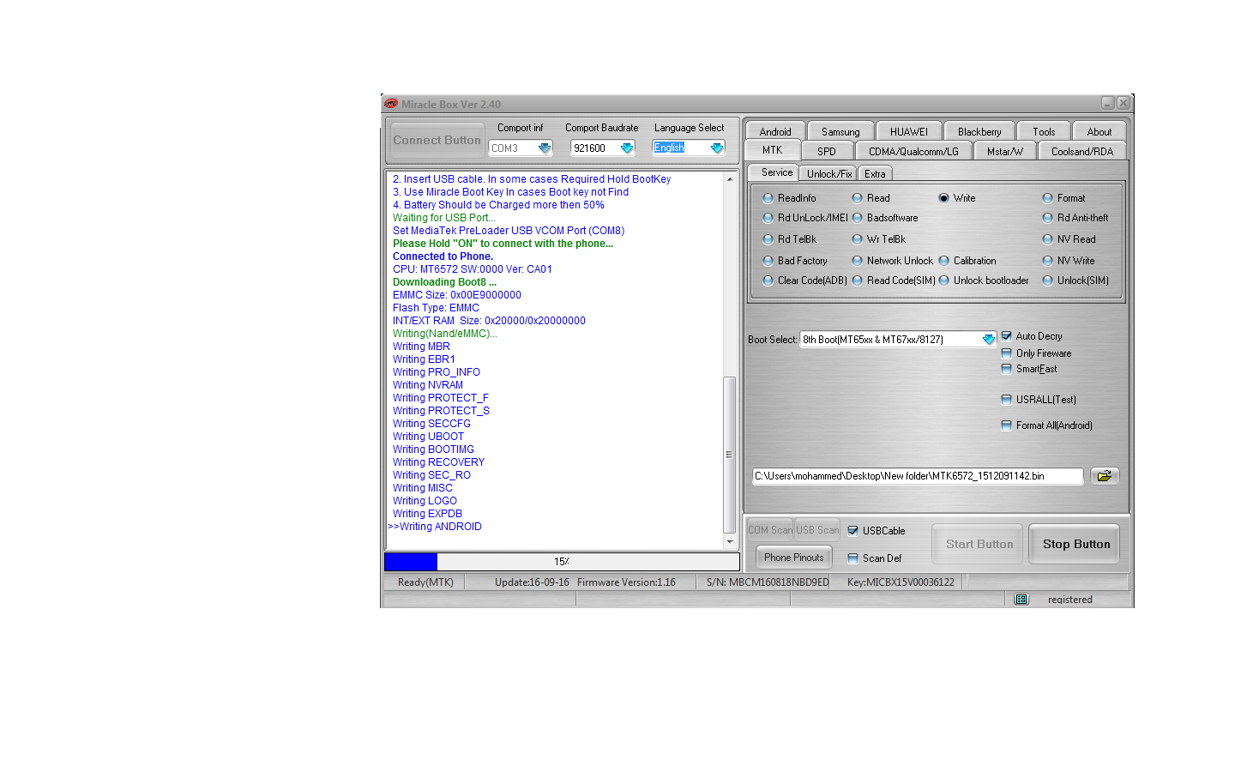Click the registered status icon in status bar

pyautogui.click(x=1021, y=600)
